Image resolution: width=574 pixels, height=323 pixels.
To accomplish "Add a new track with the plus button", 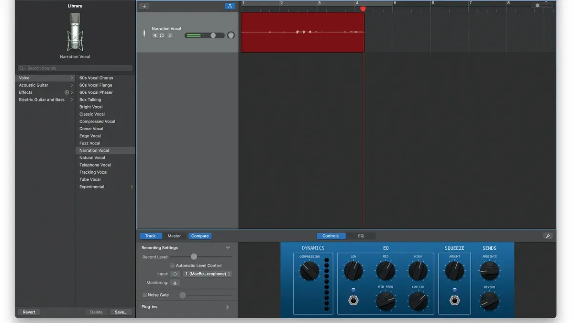I will (x=144, y=6).
